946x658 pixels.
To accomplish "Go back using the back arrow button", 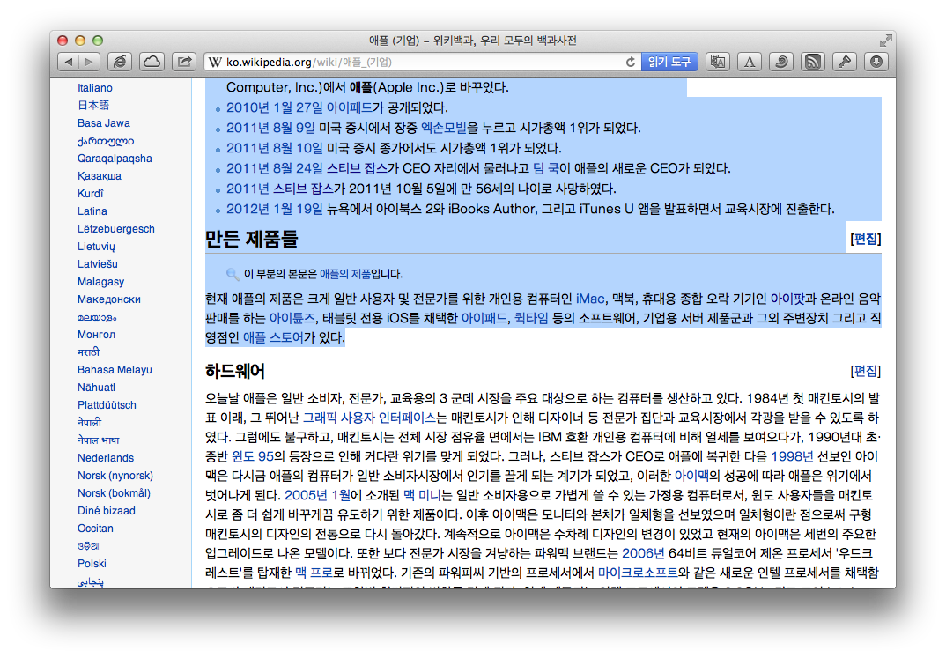I will pyautogui.click(x=69, y=62).
